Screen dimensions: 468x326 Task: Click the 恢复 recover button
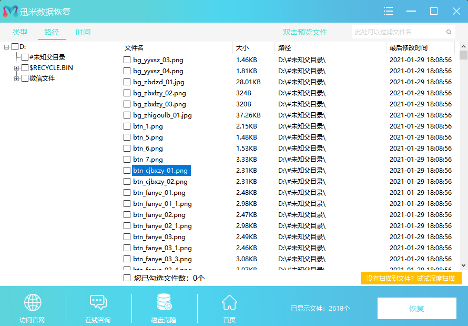416,309
